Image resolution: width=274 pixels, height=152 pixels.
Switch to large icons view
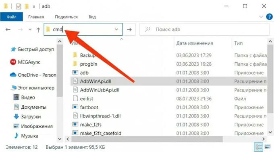268,147
